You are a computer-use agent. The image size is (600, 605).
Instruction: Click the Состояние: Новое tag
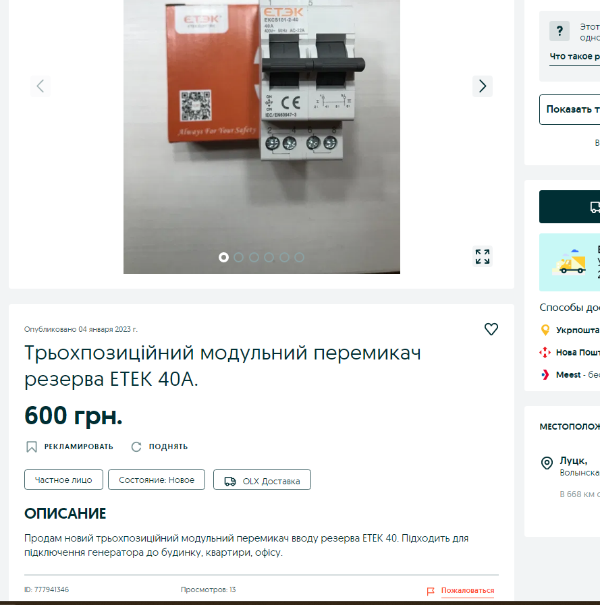pos(157,480)
